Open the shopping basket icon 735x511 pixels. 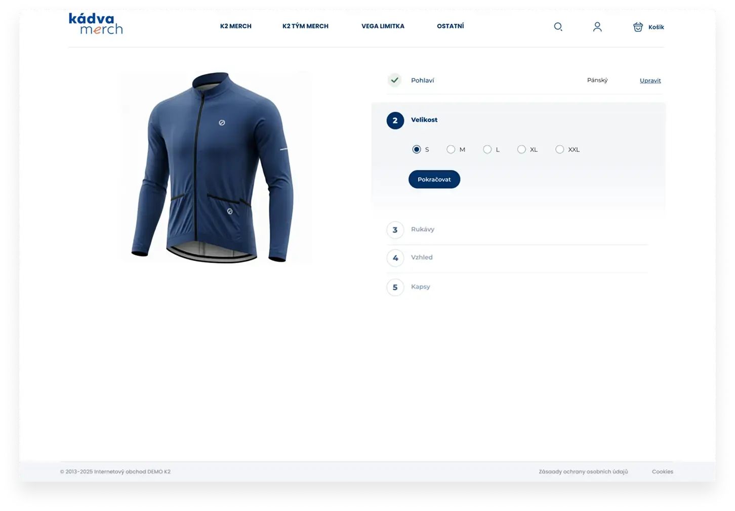click(x=638, y=27)
